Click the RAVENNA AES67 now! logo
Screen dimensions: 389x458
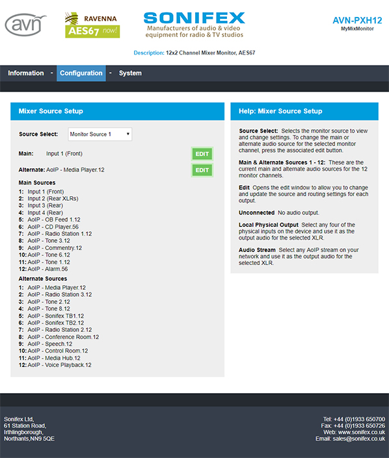92,25
